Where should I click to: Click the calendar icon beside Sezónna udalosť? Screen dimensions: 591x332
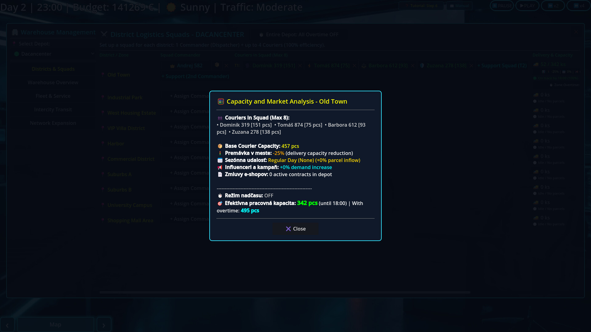click(220, 160)
